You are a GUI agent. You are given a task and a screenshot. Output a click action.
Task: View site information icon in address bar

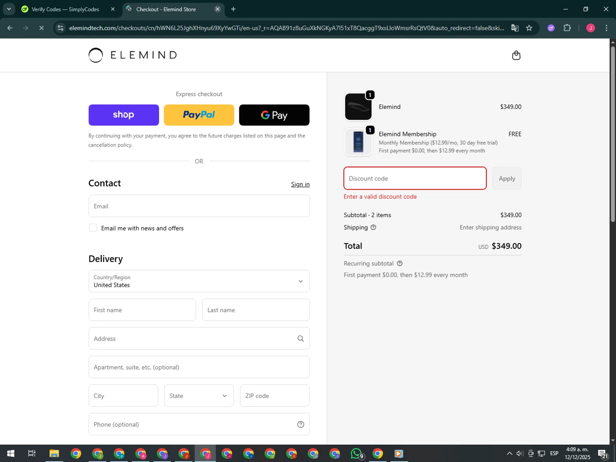click(60, 28)
